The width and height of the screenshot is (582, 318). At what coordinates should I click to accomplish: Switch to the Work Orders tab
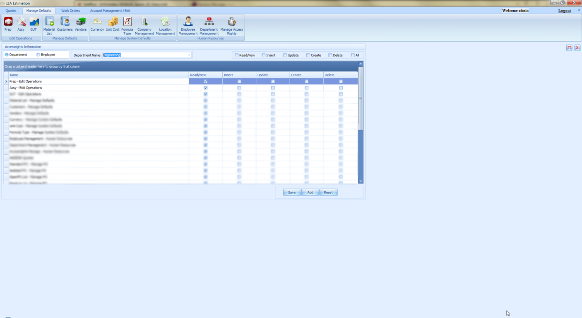tap(70, 11)
